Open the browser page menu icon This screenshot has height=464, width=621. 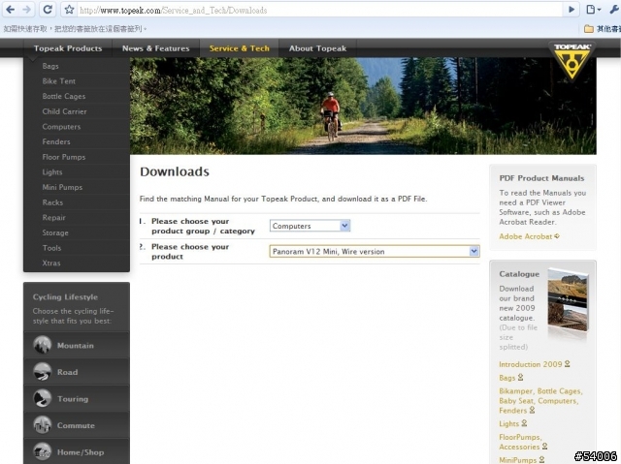coord(593,10)
